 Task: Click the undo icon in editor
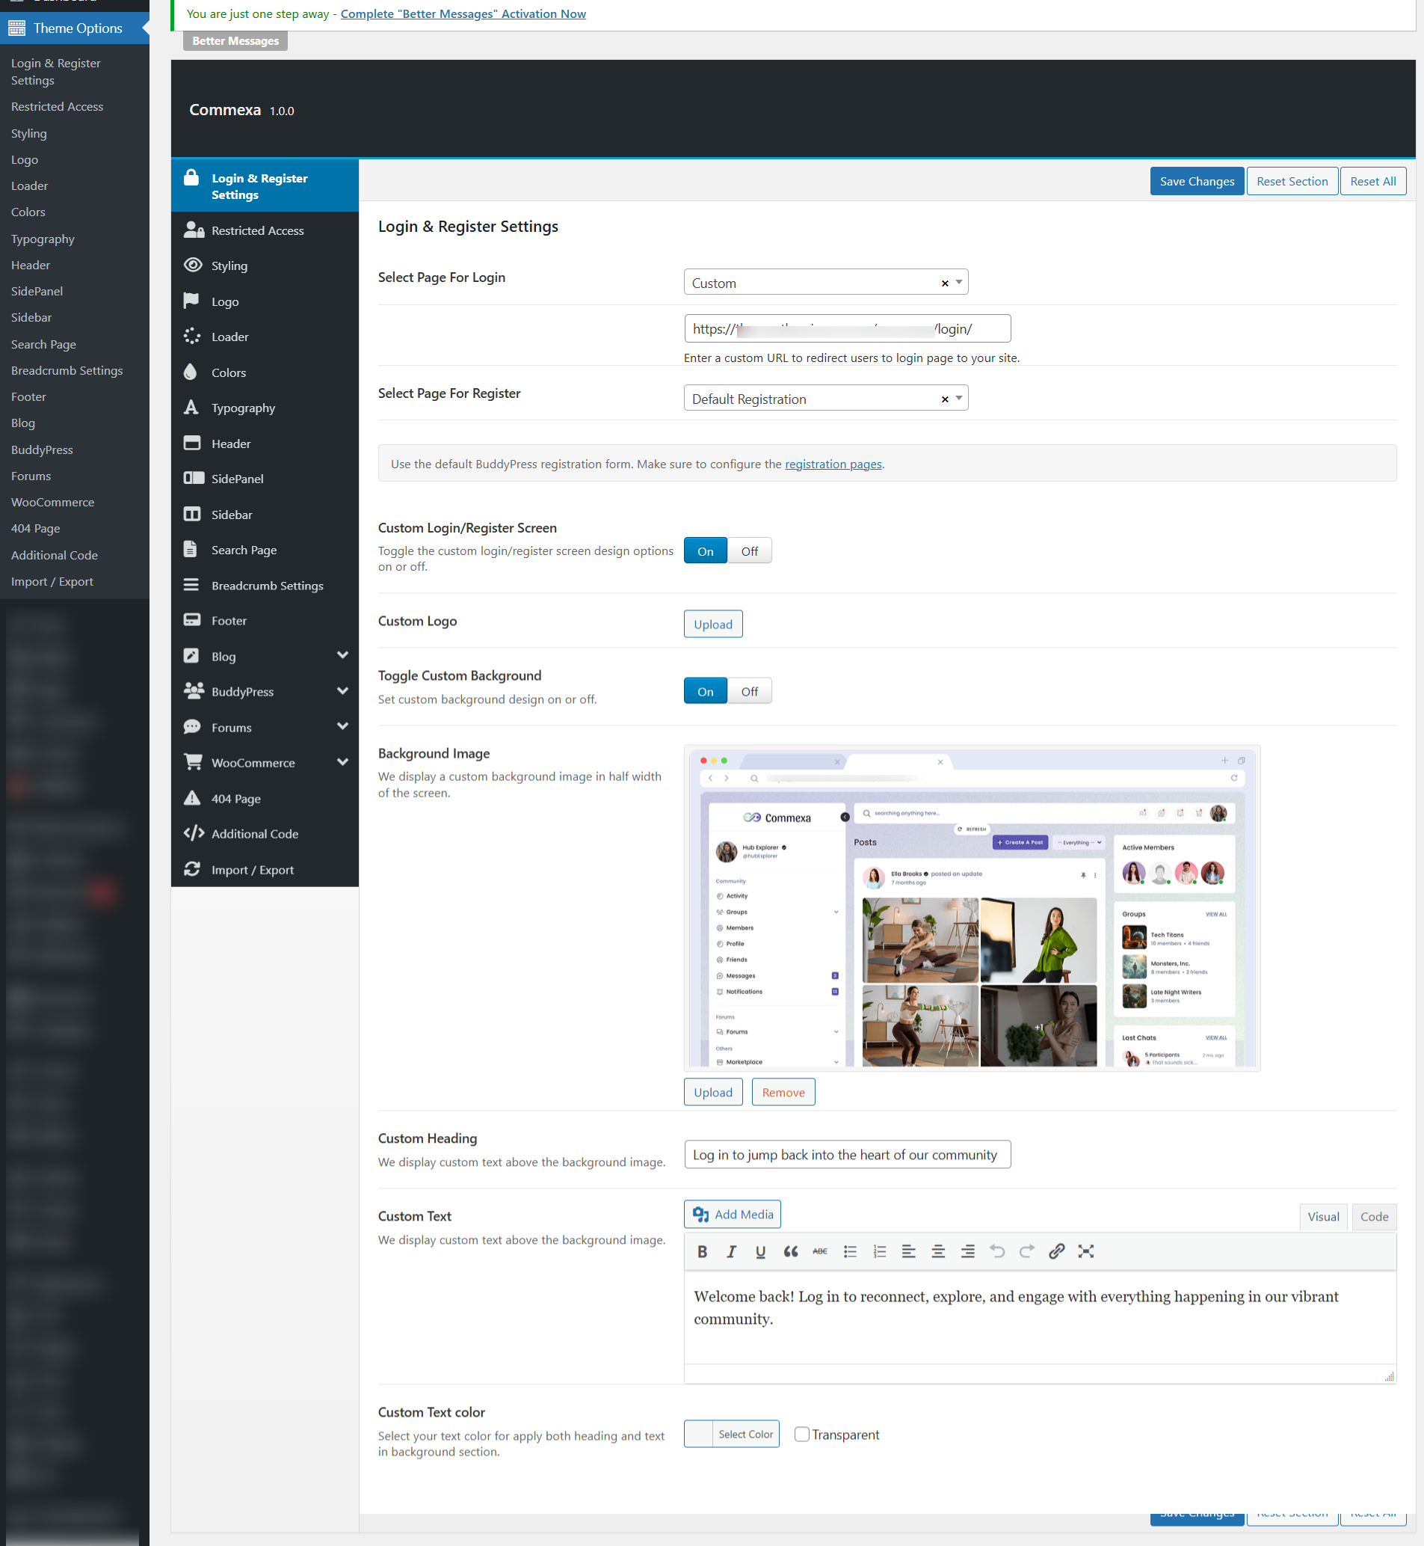(997, 1251)
